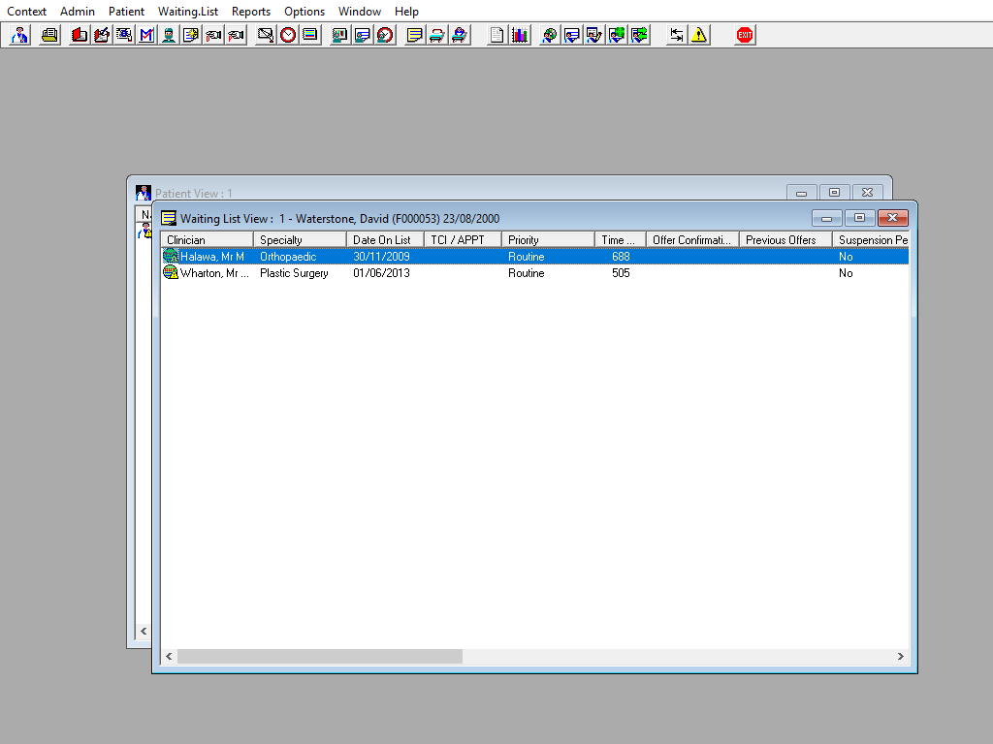993x744 pixels.
Task: Click the date 01/06/2013
Action: point(381,272)
